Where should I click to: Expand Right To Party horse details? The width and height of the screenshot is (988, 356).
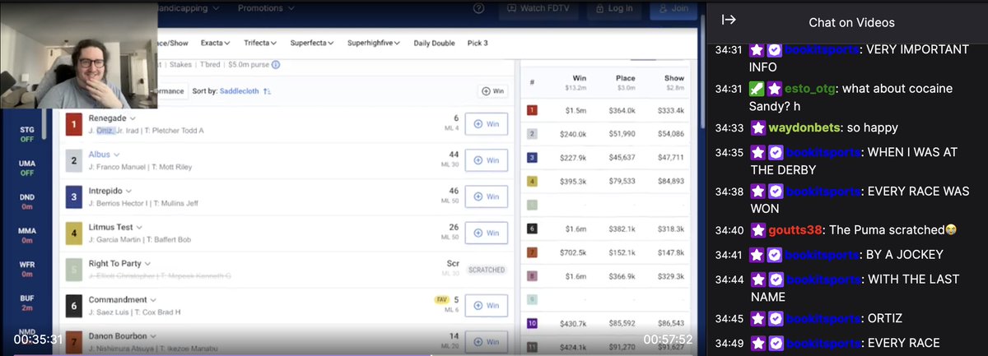pyautogui.click(x=147, y=263)
